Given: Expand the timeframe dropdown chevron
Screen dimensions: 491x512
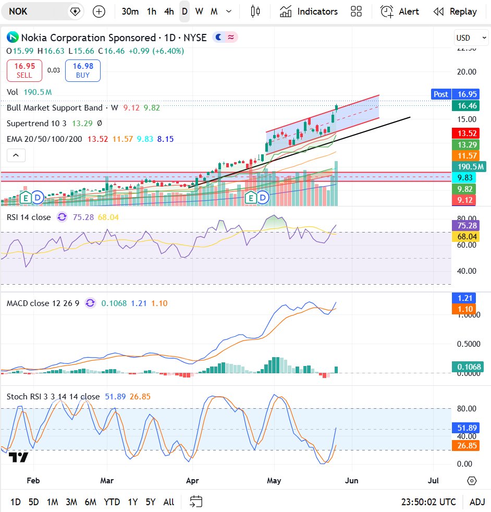Looking at the screenshot, I should click(229, 12).
